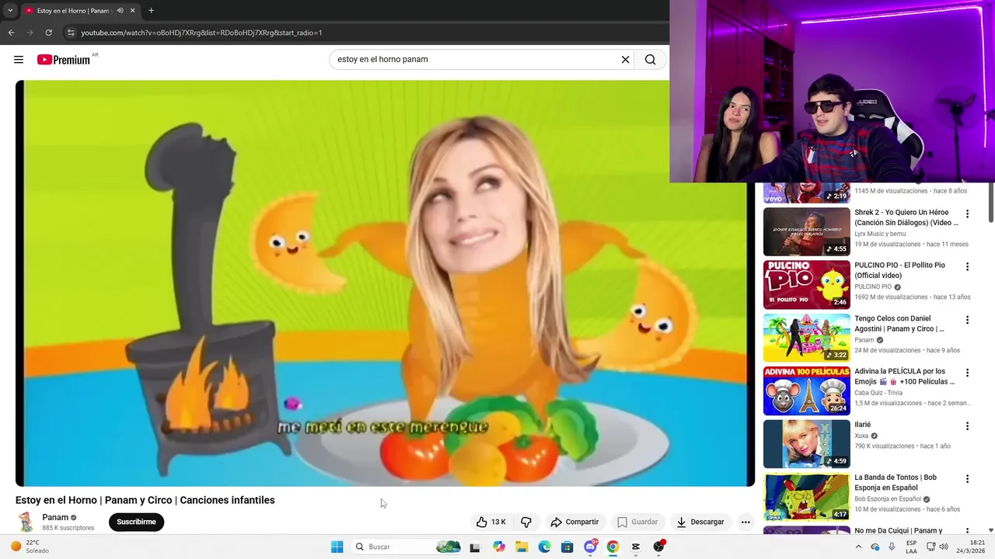The height and width of the screenshot is (559, 995).
Task: Open options menu for the Pulcino Pio video
Action: (x=967, y=267)
